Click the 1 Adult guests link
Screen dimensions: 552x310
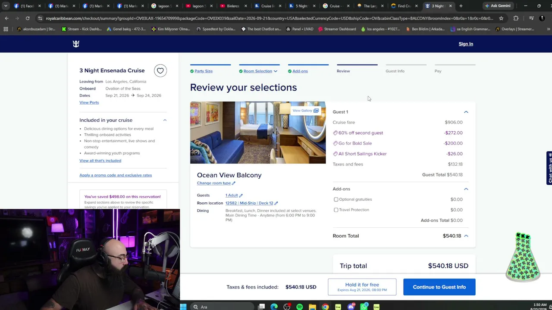tap(232, 195)
